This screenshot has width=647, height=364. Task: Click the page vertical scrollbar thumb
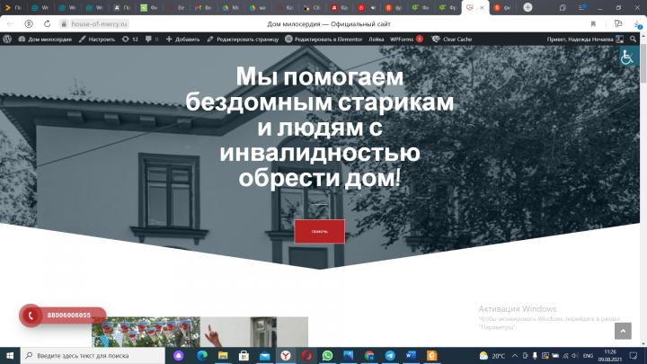[643, 62]
